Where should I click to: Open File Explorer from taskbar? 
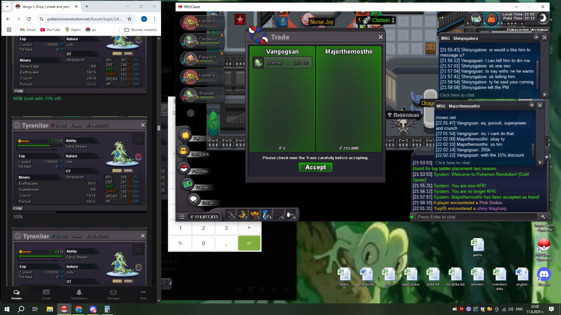[x=50, y=309]
